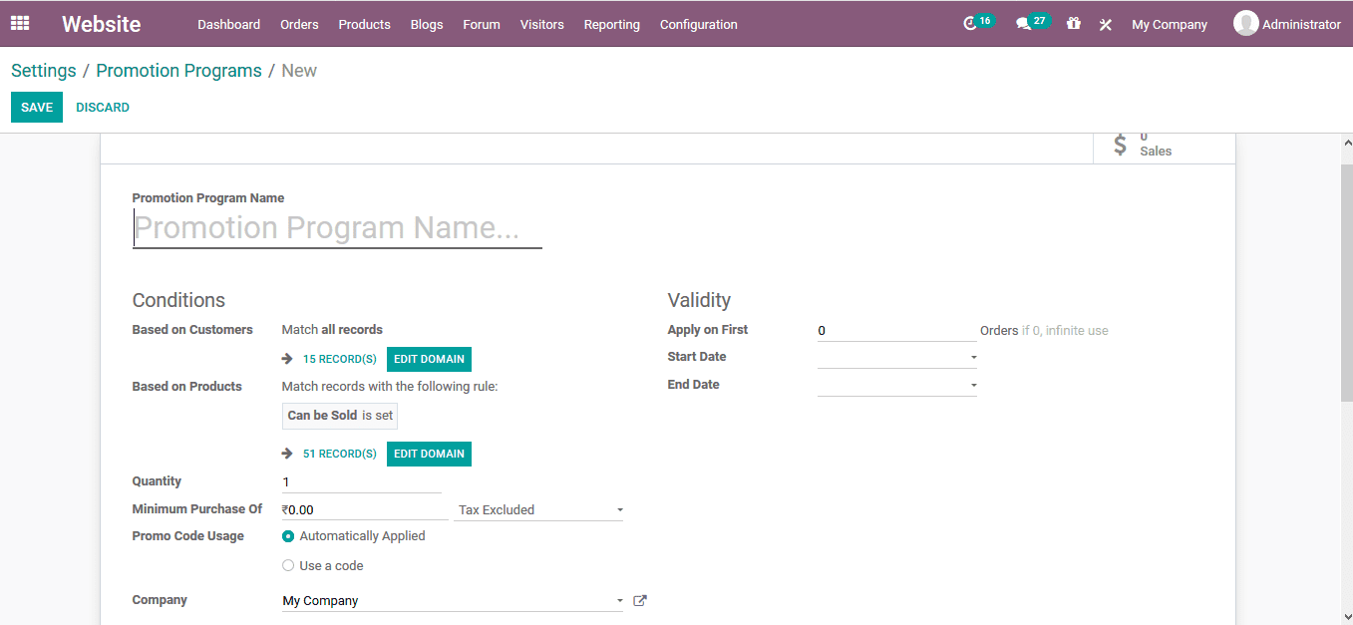Click the Administrator avatar icon
This screenshot has height=625, width=1353.
click(1245, 22)
